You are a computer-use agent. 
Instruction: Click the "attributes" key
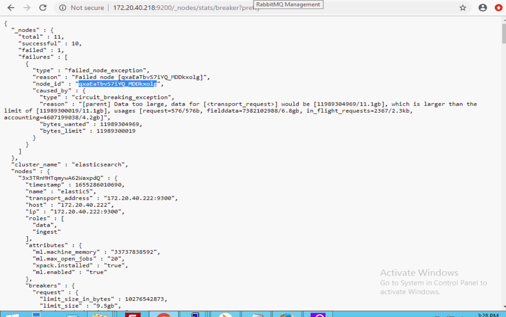coord(47,246)
